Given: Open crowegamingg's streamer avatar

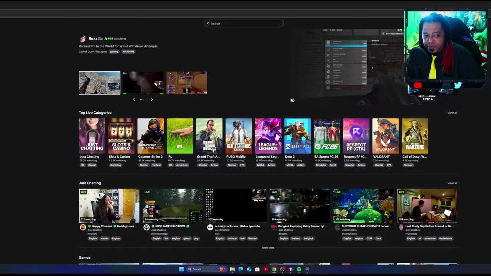Looking at the screenshot, I should click(147, 227).
